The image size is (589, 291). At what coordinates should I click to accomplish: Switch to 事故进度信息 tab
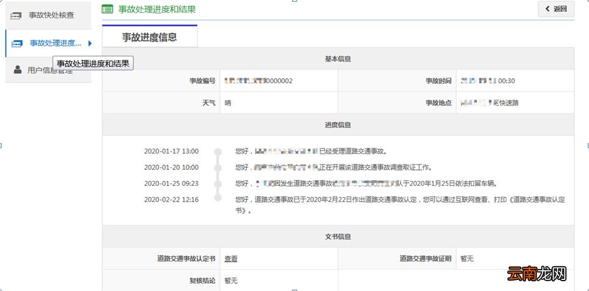tap(149, 37)
